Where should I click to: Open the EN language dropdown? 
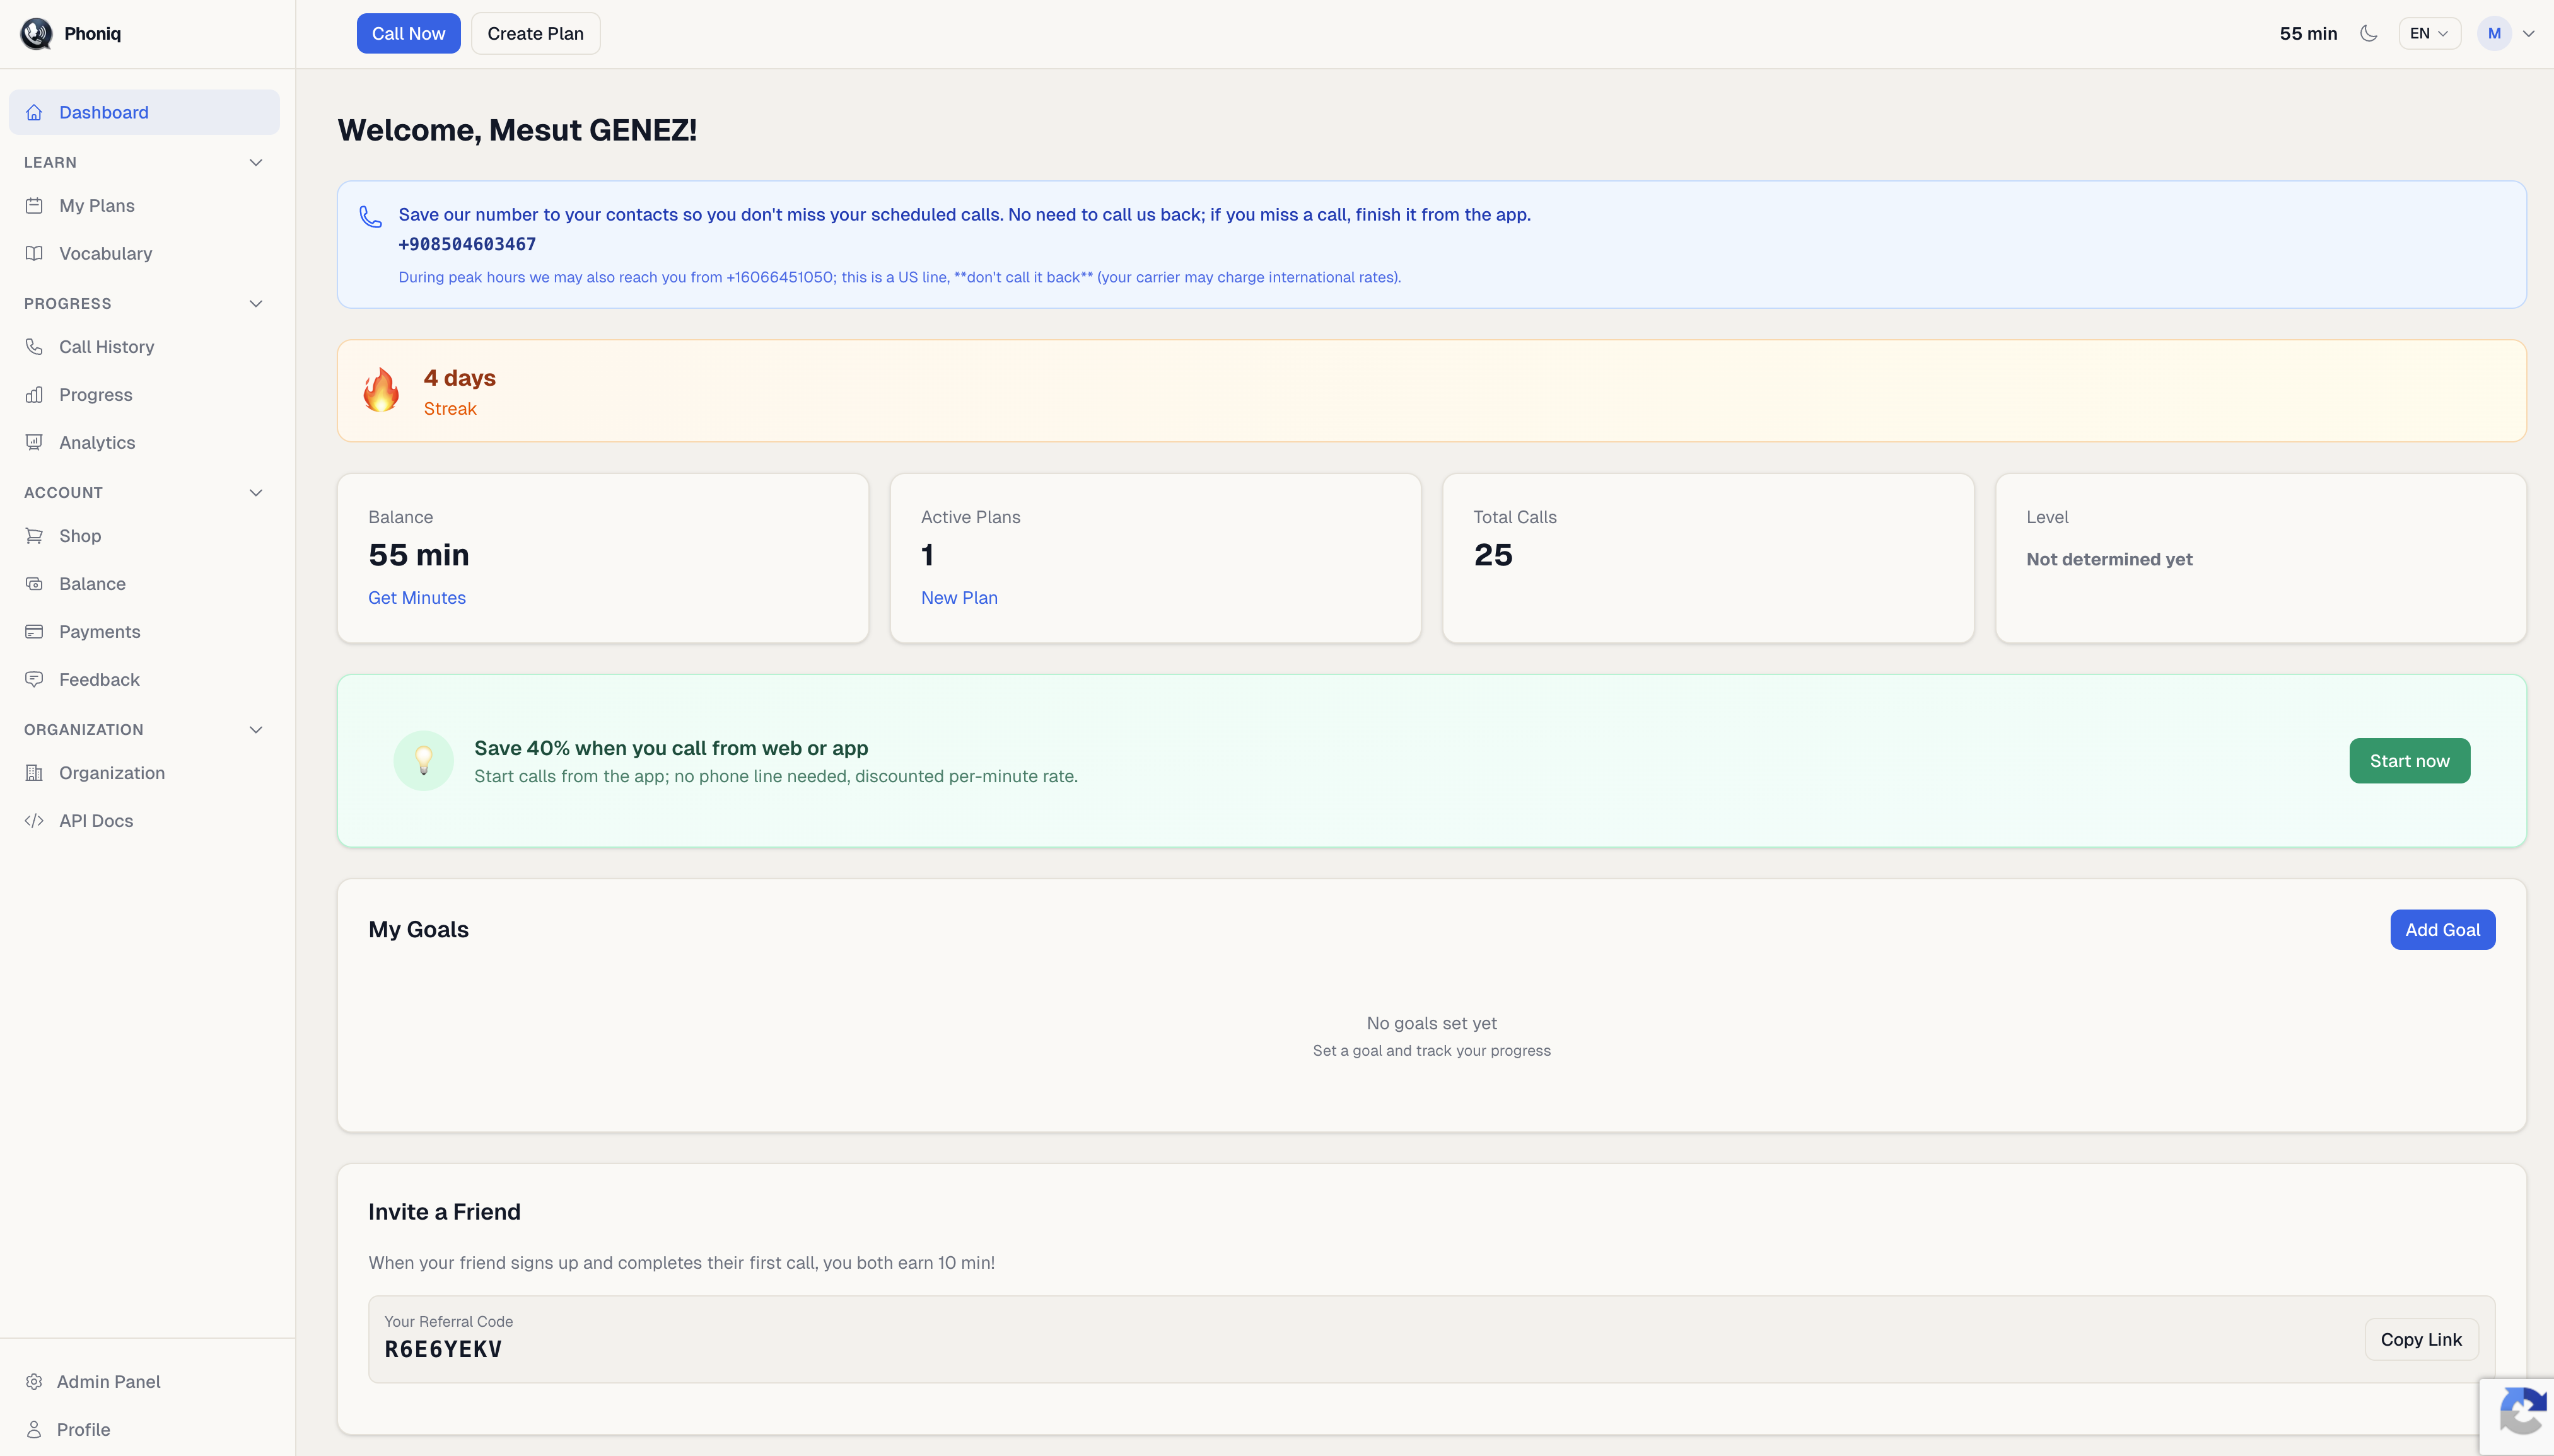coord(2429,33)
